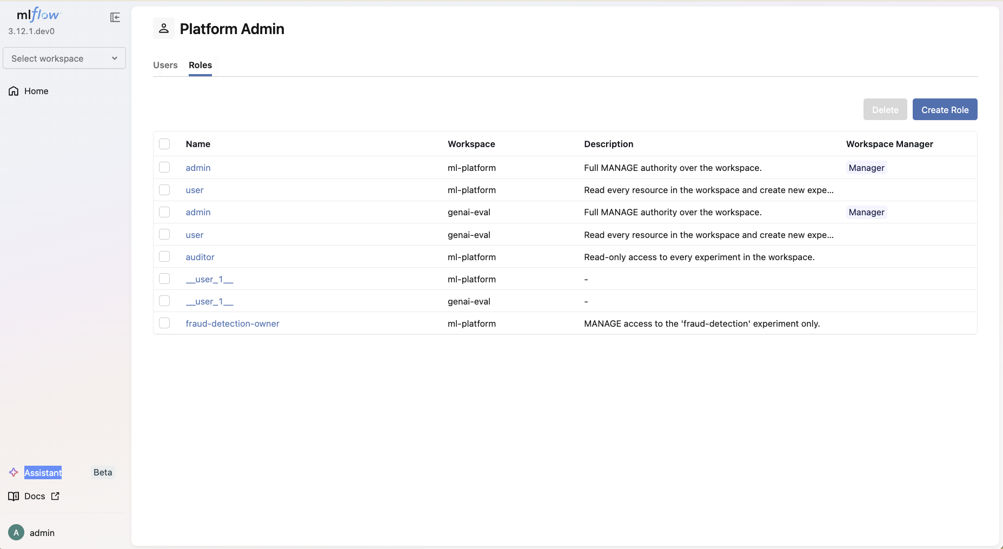The height and width of the screenshot is (549, 1003).
Task: Click the Description column header
Action: (x=609, y=144)
